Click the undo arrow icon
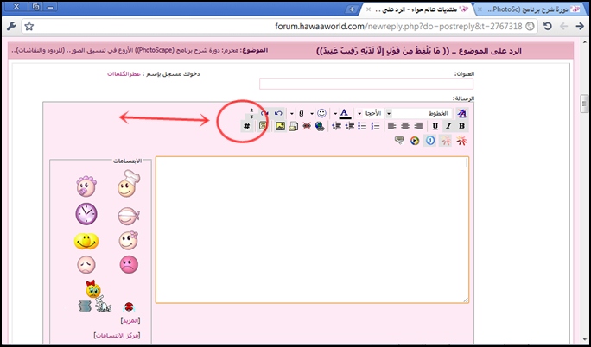This screenshot has height=347, width=591. (x=277, y=113)
